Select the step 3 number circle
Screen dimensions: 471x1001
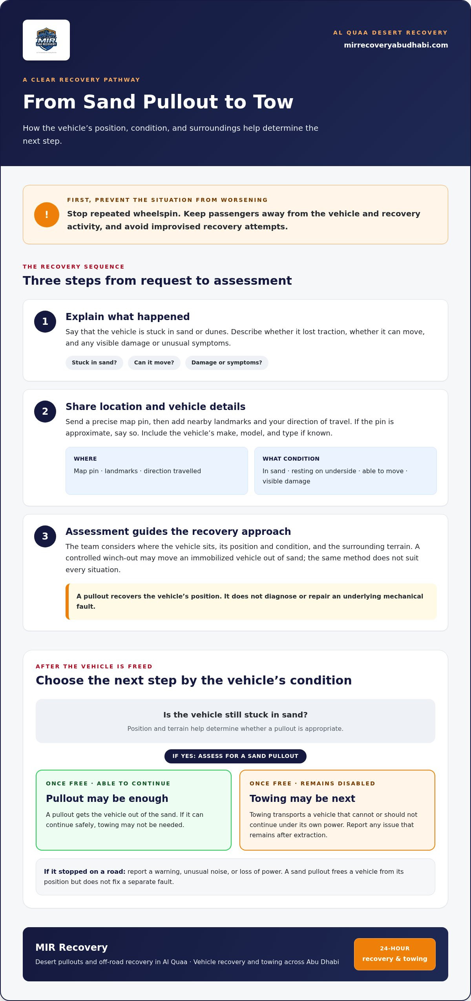(x=45, y=536)
